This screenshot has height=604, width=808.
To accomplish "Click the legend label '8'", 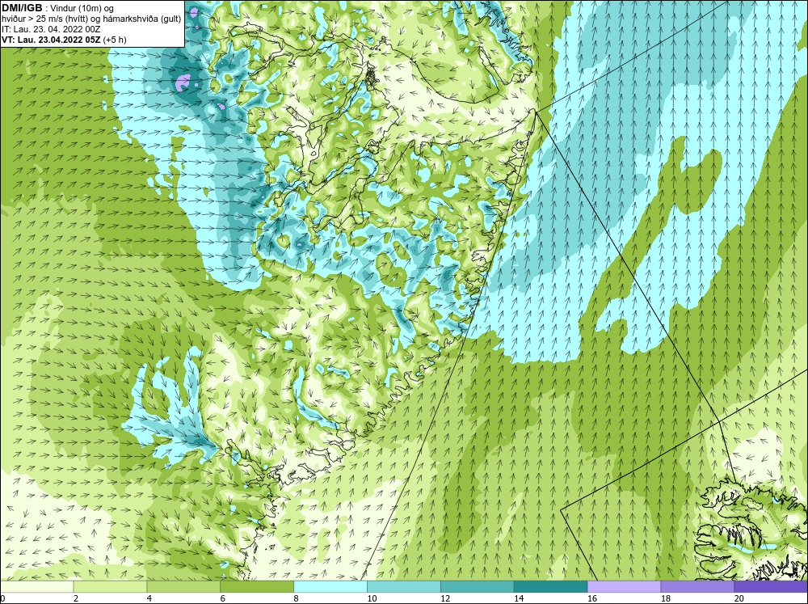I will click(297, 598).
